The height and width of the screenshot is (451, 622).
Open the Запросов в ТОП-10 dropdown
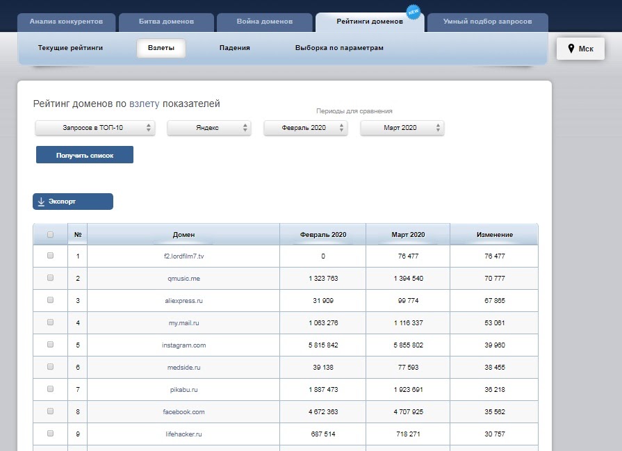pyautogui.click(x=95, y=128)
